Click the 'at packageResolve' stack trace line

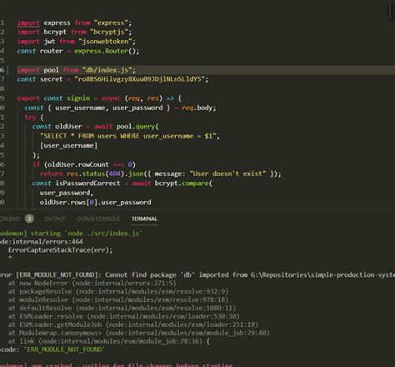coord(118,291)
